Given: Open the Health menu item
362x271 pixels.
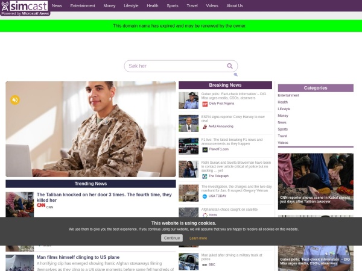Looking at the screenshot, I should pyautogui.click(x=153, y=6).
